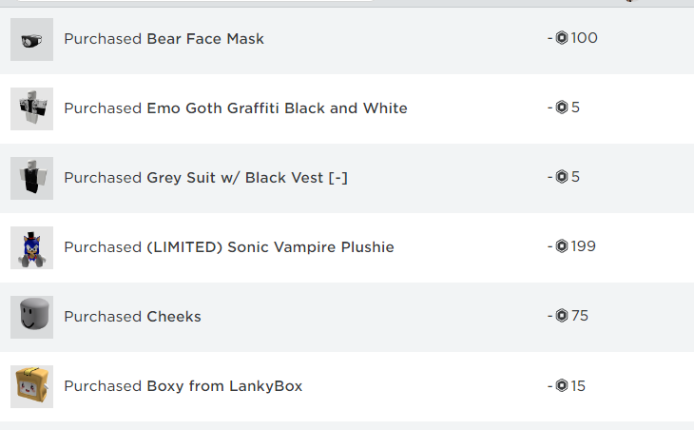This screenshot has height=430, width=694.
Task: Open the Boxy from LankyBox link
Action: [x=225, y=386]
